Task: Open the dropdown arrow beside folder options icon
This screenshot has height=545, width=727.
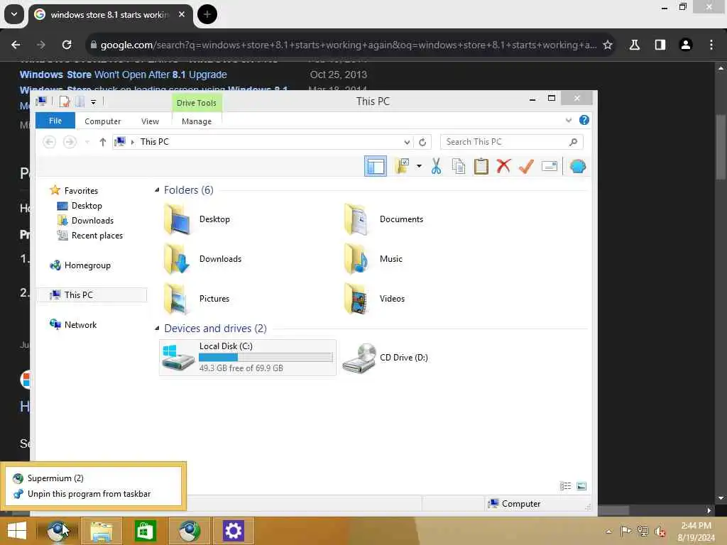Action: 419,166
